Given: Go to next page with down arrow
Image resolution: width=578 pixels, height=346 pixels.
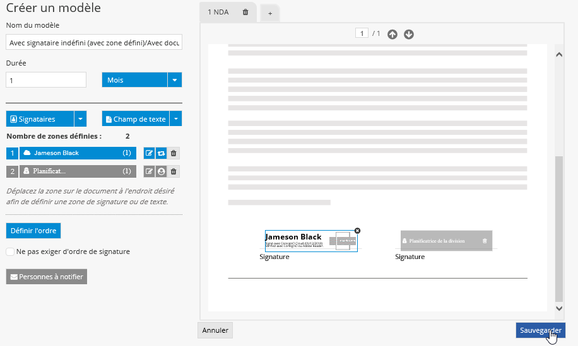Looking at the screenshot, I should coord(409,34).
